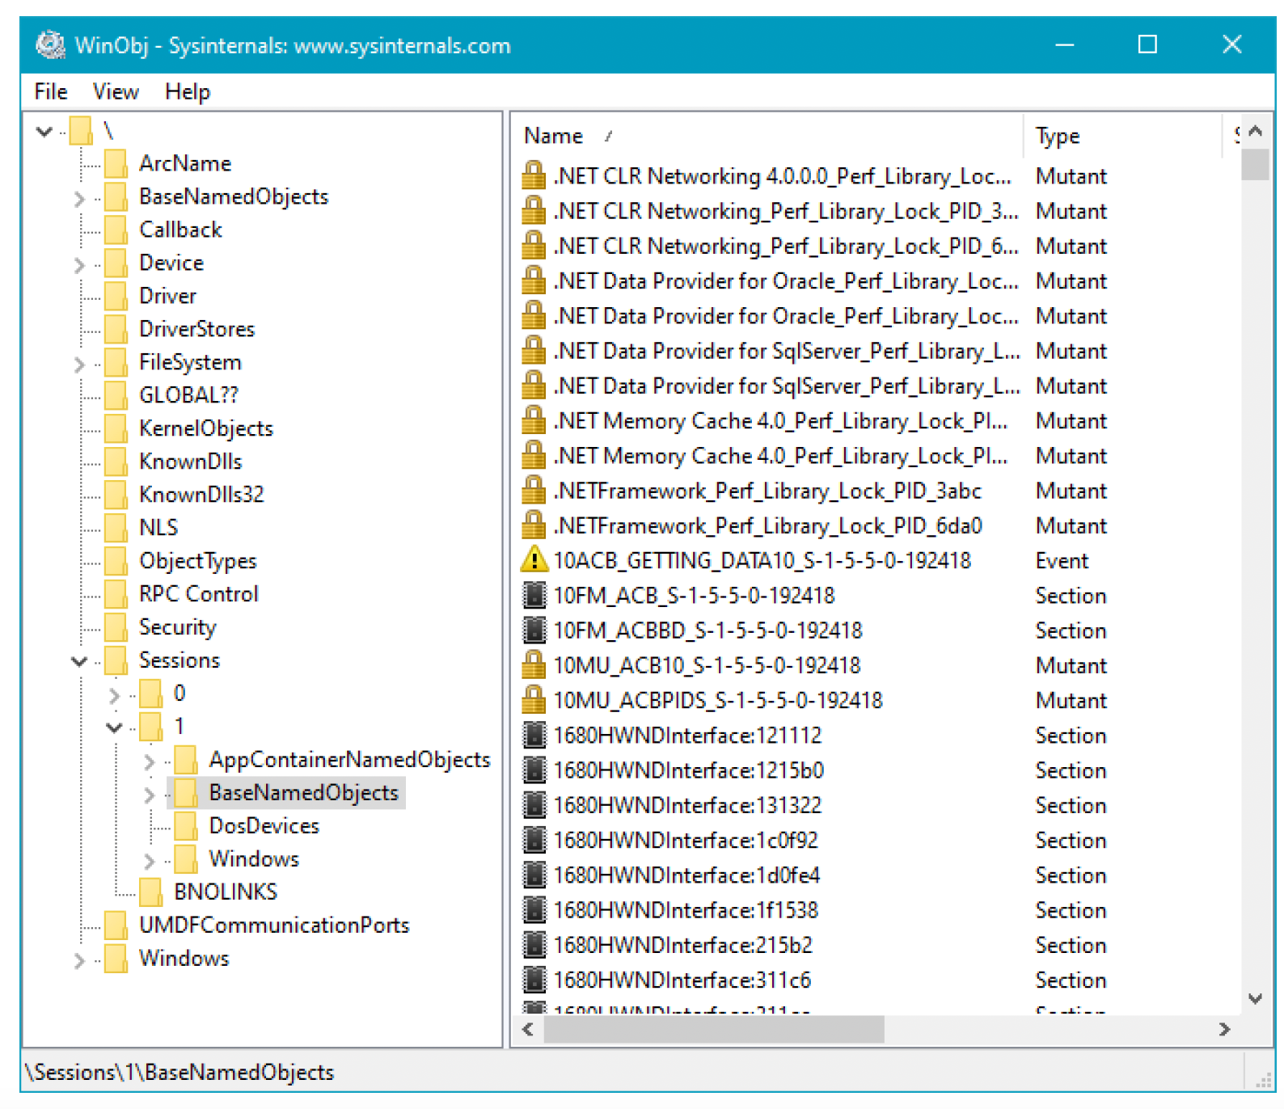Click the section chip icon of 10FM_ACB_S-1-5-5-0-192418
Screen dimensions: 1284x1109
(x=534, y=596)
